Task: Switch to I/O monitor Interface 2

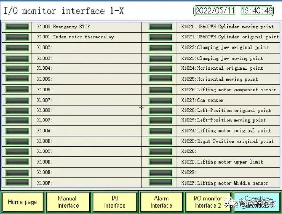Action: pyautogui.click(x=208, y=202)
